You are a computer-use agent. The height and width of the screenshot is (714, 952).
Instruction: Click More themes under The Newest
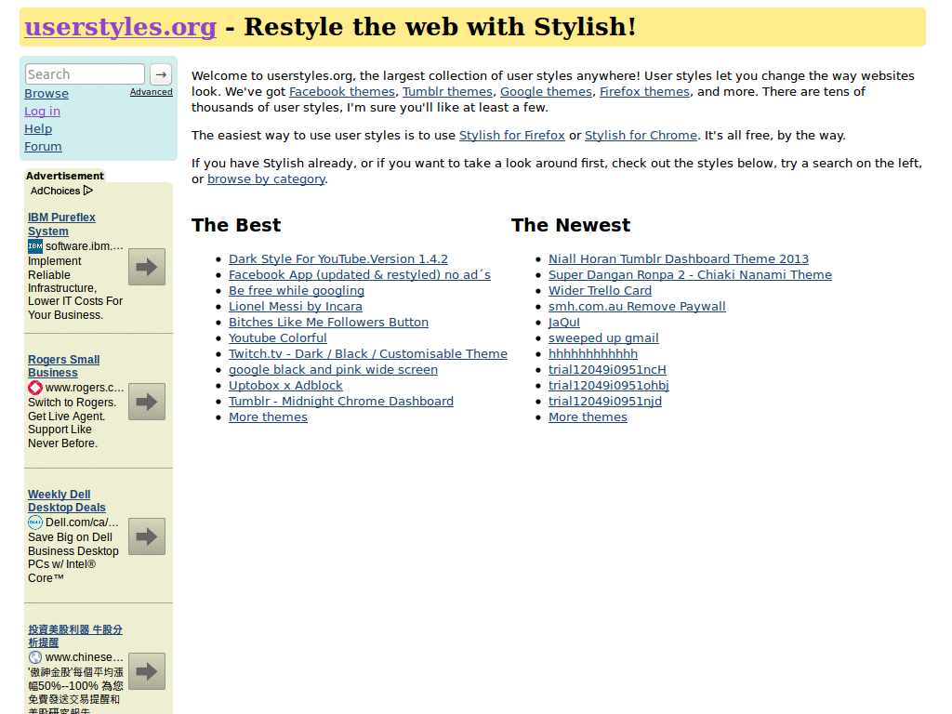pos(588,417)
